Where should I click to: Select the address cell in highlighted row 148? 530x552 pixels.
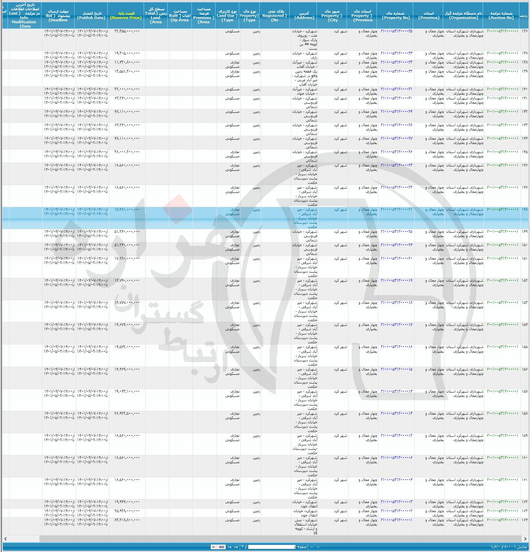tap(305, 218)
